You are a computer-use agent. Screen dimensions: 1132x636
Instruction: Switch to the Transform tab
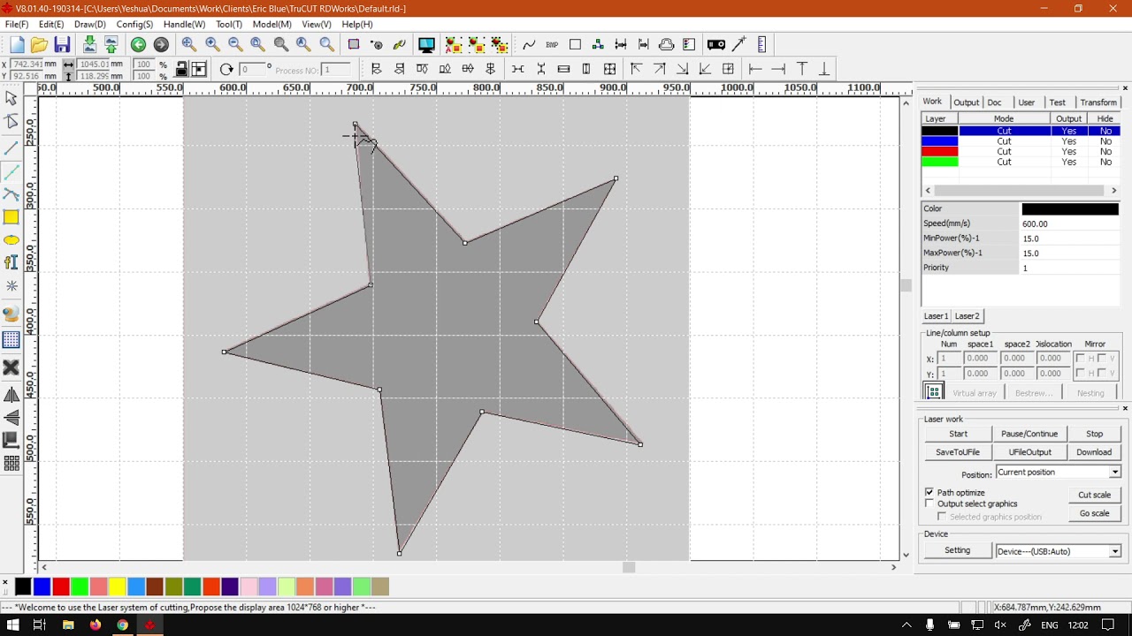(x=1098, y=102)
